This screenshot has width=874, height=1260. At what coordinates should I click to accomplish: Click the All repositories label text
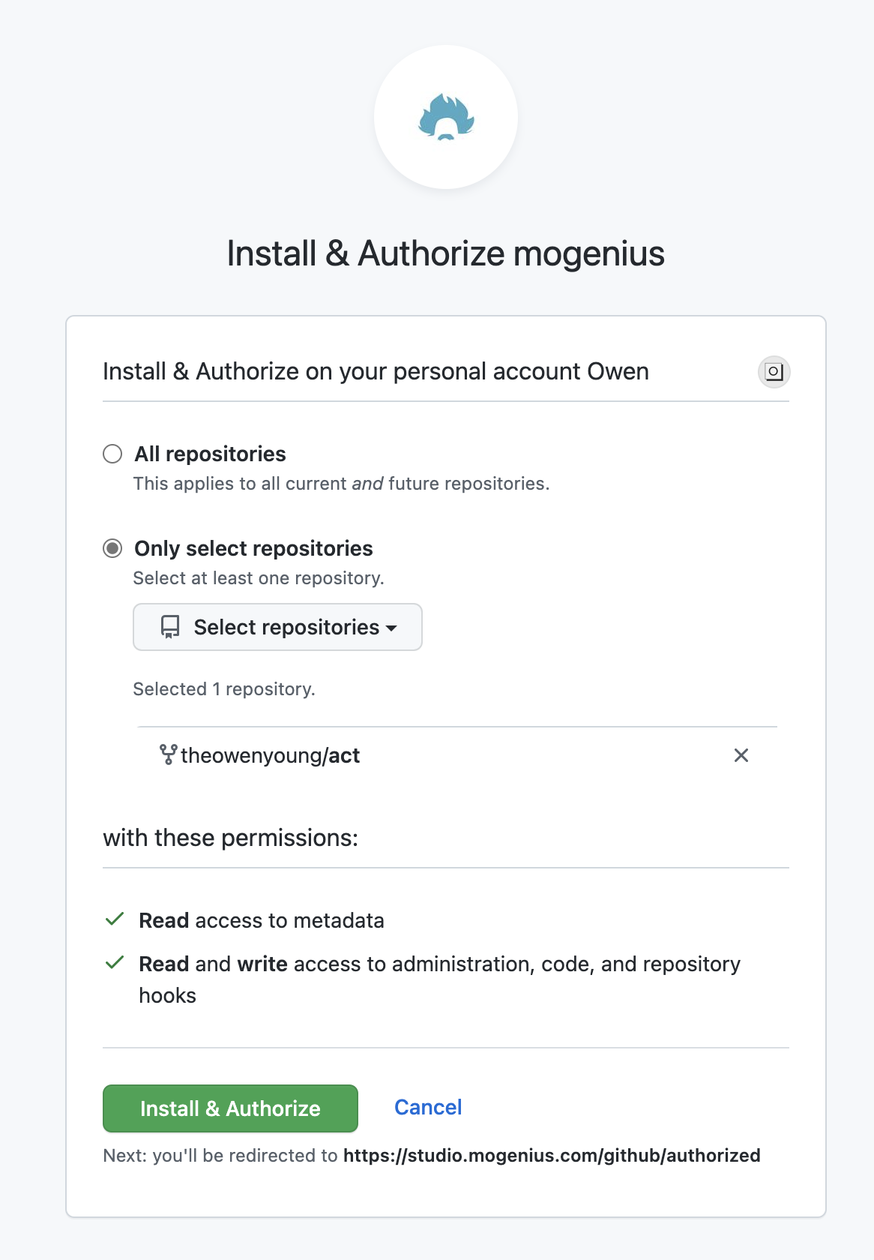(x=210, y=454)
